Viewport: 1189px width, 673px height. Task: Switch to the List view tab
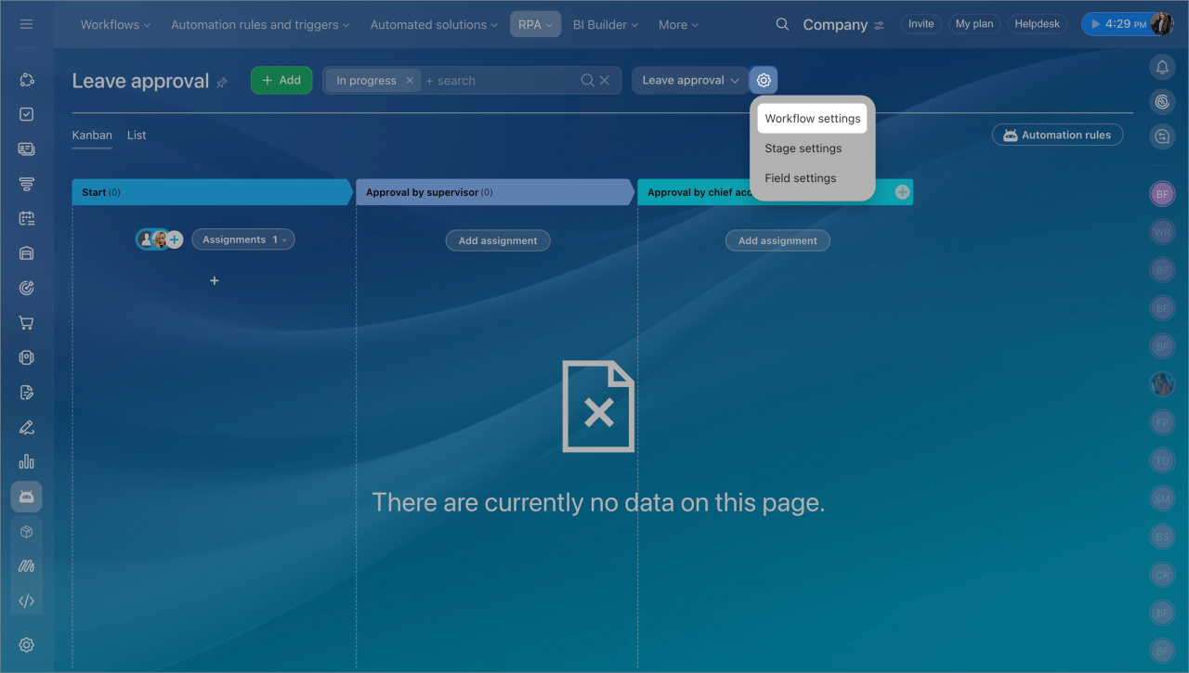click(x=137, y=136)
